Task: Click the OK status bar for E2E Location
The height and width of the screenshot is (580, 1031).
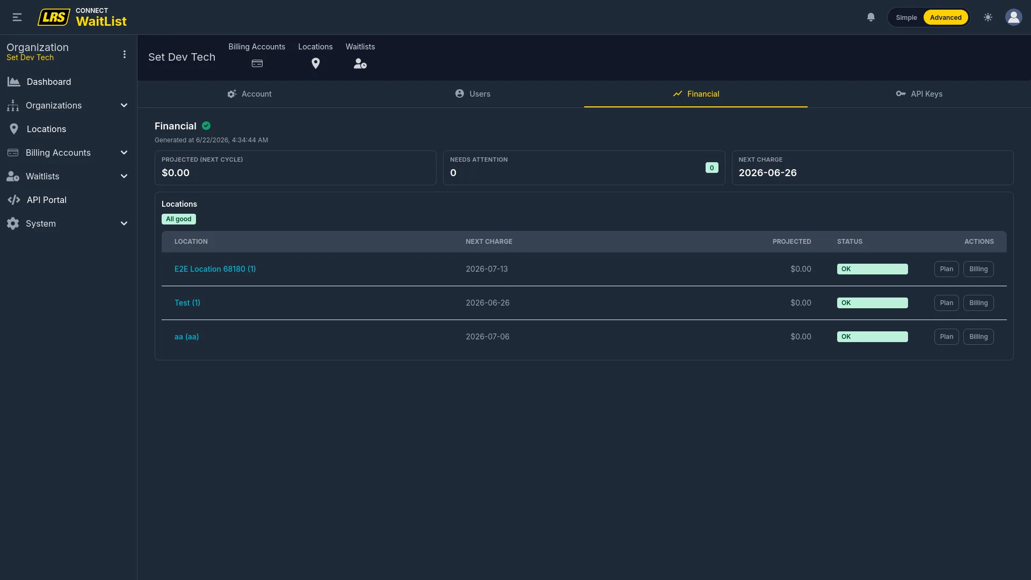Action: point(872,269)
